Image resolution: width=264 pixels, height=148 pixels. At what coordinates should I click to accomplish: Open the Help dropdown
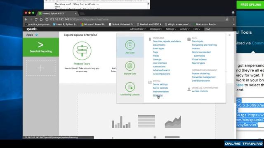[x=197, y=29]
